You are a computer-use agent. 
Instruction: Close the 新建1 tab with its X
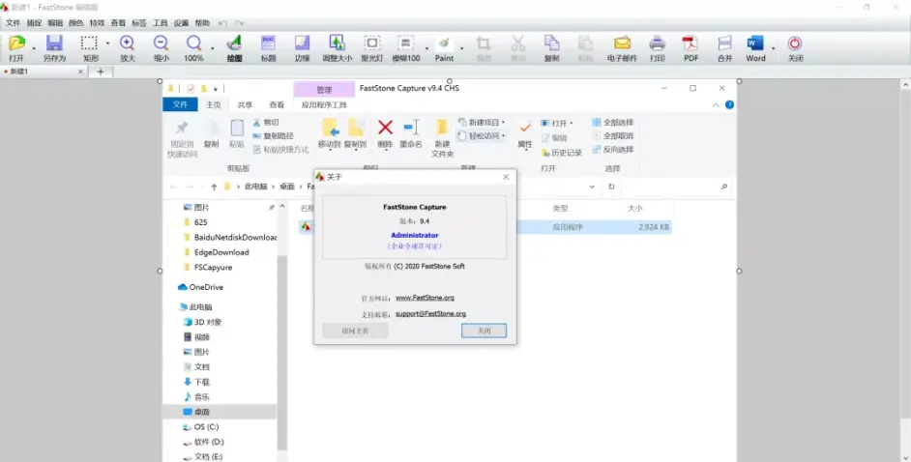[81, 72]
